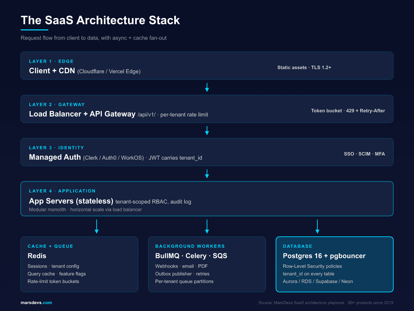Viewport: 414px width, 311px height.
Task: Click the 'Managed Auth' heading
Action: [x=55, y=157]
